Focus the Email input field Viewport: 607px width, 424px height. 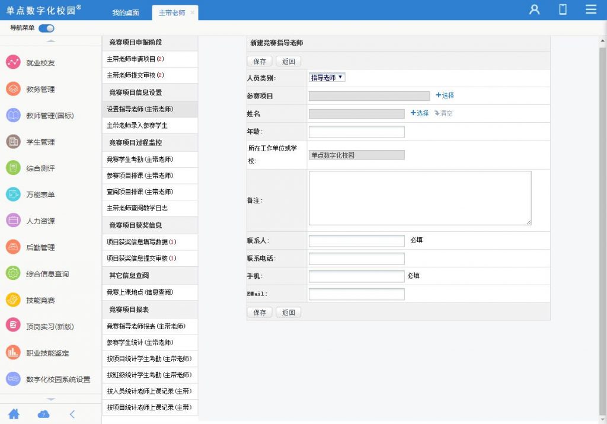tap(356, 294)
